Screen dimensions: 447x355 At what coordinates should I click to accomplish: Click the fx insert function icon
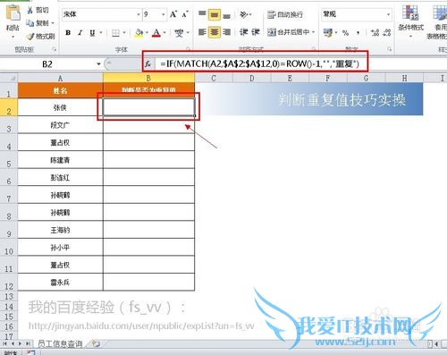(148, 63)
